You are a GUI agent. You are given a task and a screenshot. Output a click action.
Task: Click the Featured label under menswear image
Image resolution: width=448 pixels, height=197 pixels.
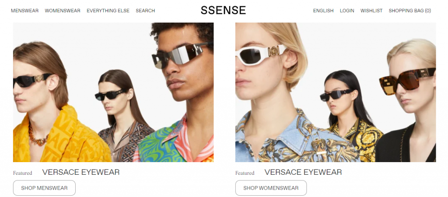23,173
